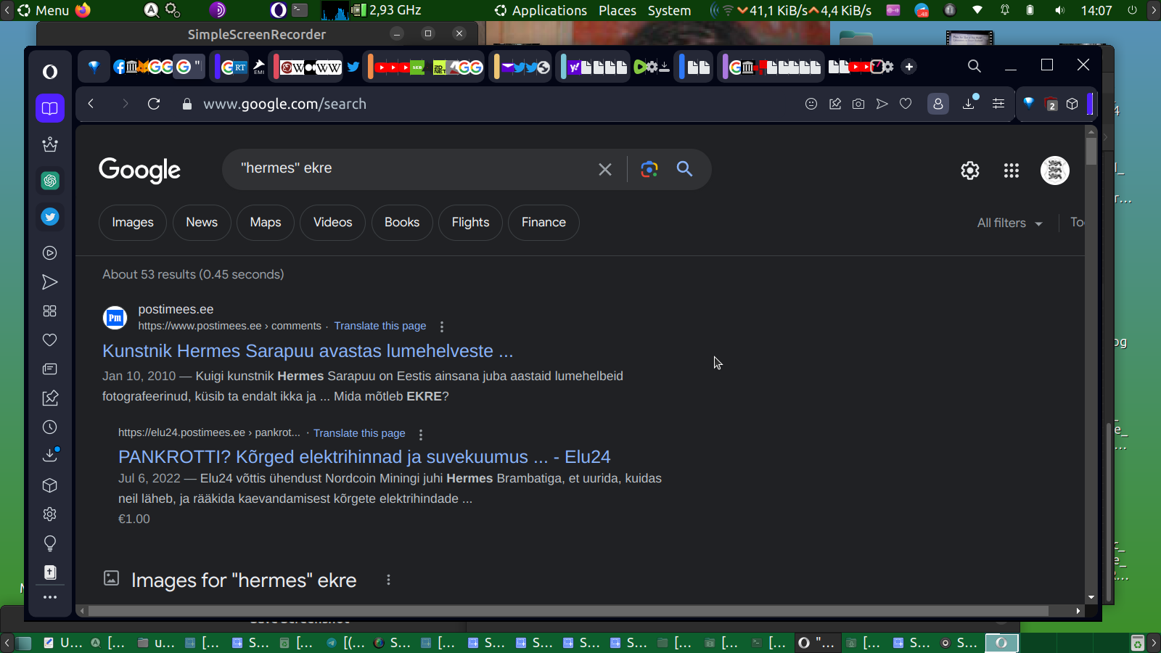Search by image with Google Lens

point(649,169)
